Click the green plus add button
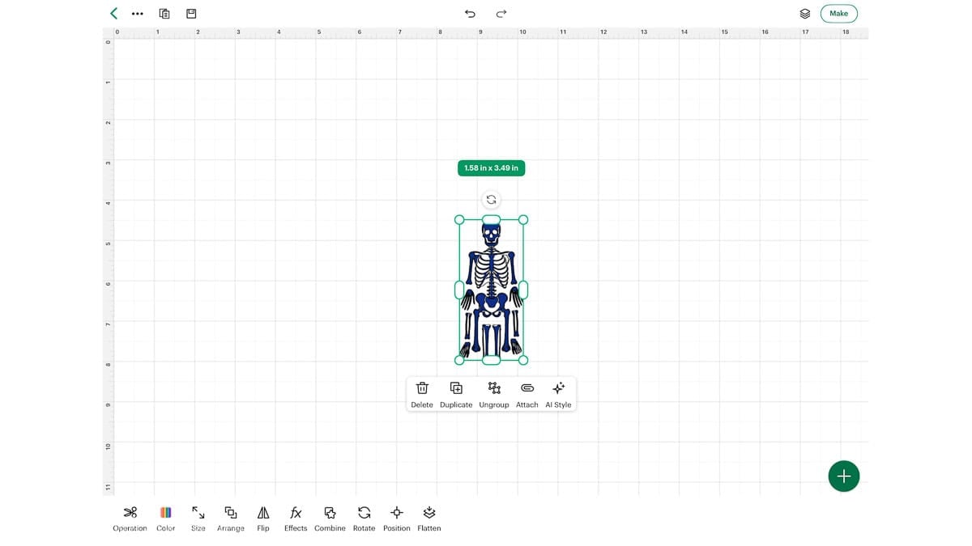972x546 pixels. (844, 476)
